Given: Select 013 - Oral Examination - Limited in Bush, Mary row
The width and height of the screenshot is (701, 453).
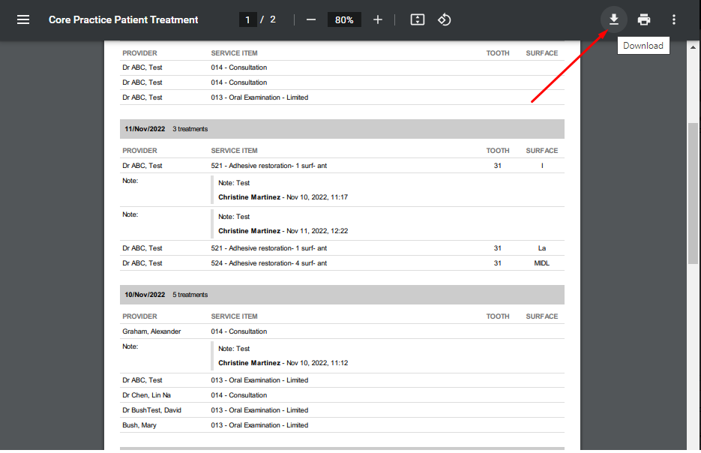Looking at the screenshot, I should (x=259, y=424).
